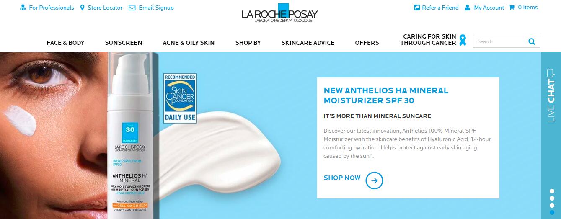Viewport: 561px width, 219px height.
Task: Expand the Shop By menu
Action: click(248, 43)
